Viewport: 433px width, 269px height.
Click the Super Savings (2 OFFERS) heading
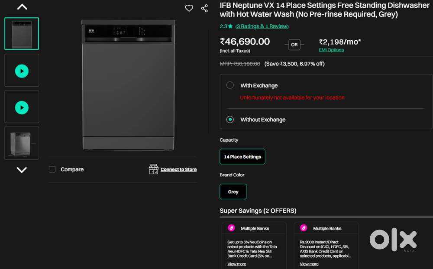coord(258,211)
